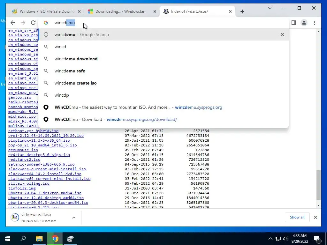Open ploplinux-21.3-S-x86_64.iso link

click(x=39, y=140)
